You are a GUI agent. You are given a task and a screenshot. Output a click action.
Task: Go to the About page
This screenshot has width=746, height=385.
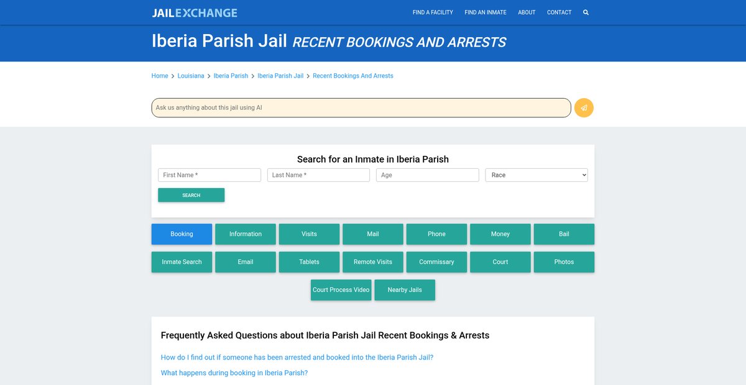click(527, 12)
